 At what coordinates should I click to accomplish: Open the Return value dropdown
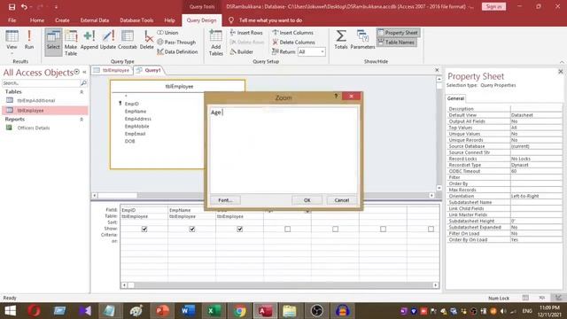pyautogui.click(x=322, y=52)
